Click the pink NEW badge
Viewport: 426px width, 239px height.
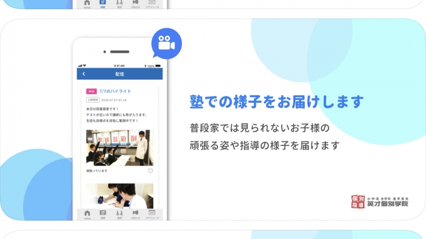point(91,91)
